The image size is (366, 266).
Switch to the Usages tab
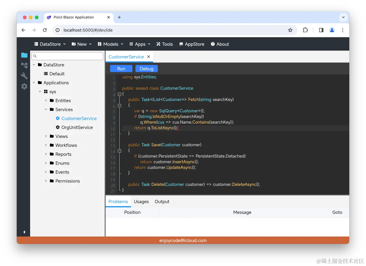click(x=141, y=202)
